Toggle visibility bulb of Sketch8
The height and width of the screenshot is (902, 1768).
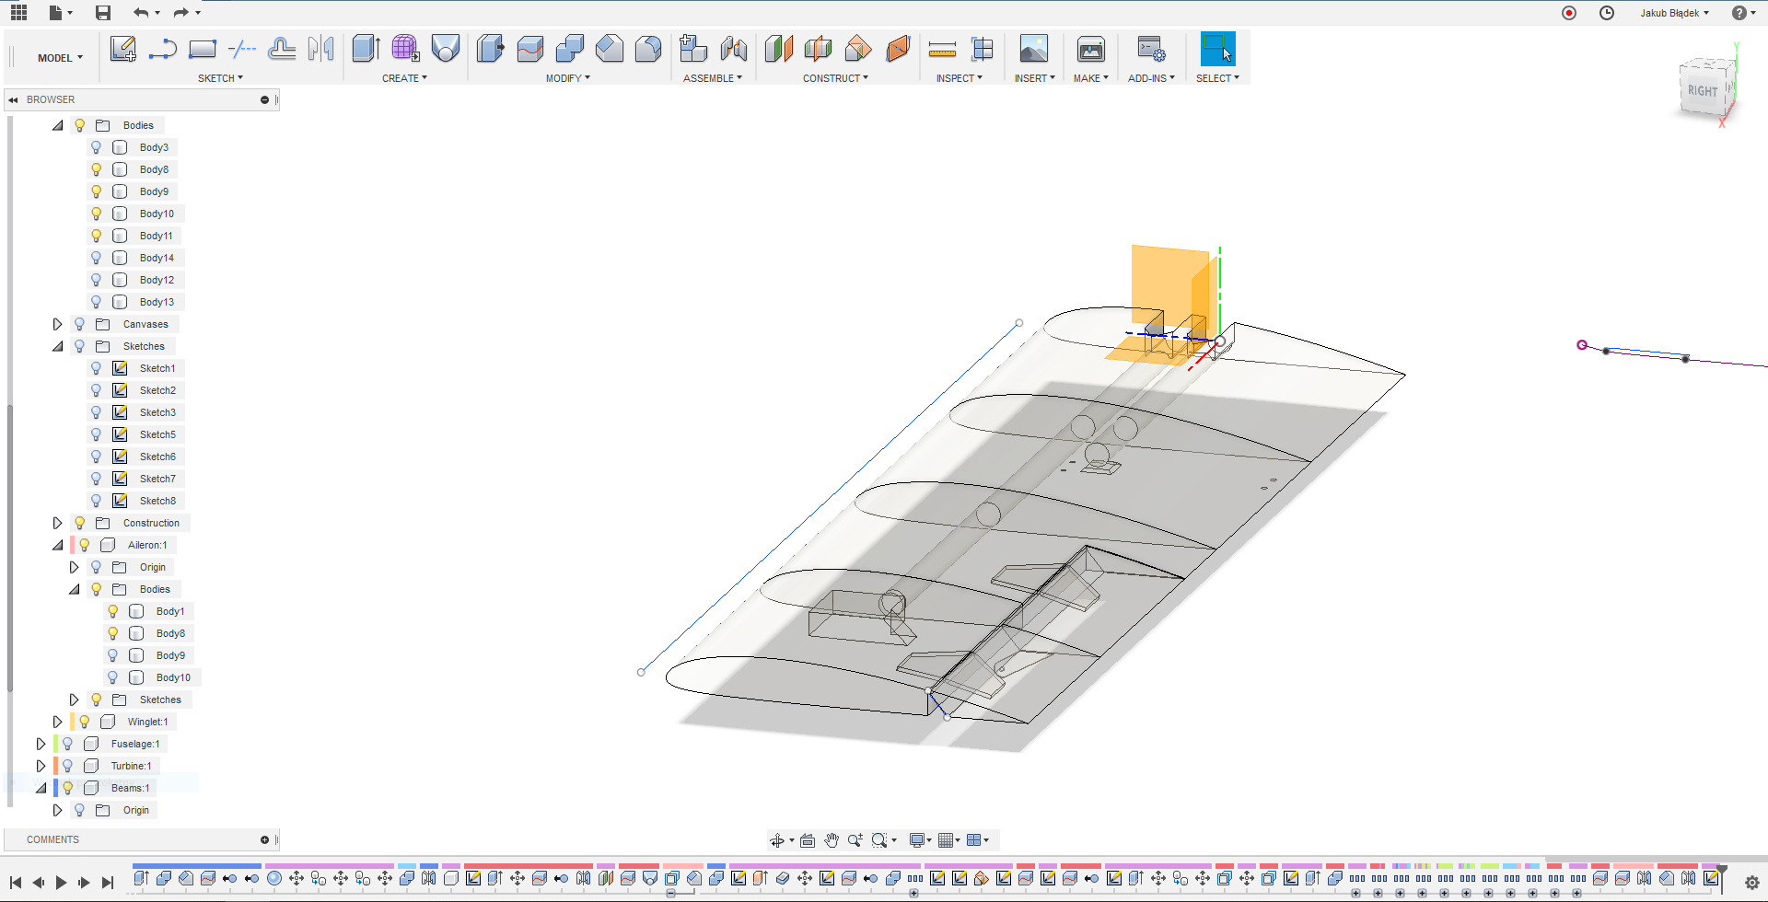pos(96,501)
